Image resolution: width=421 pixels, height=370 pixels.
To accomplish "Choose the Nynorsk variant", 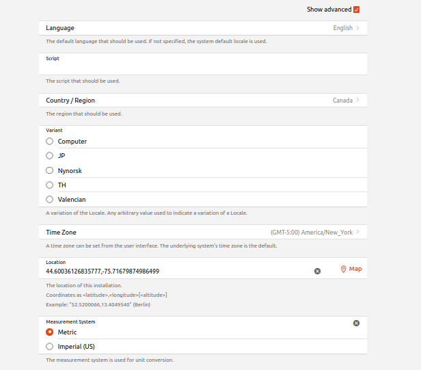I will [49, 170].
